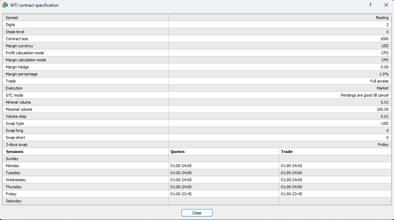
Task: Select the Saturday session row
Action: tap(13, 201)
